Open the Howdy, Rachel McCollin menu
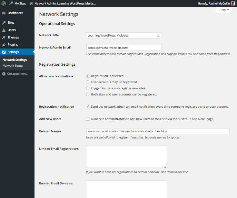 click(x=213, y=4)
